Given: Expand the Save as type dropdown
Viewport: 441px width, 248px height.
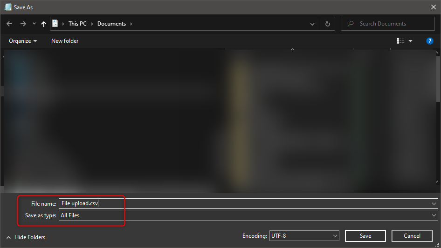Looking at the screenshot, I should pyautogui.click(x=248, y=215).
